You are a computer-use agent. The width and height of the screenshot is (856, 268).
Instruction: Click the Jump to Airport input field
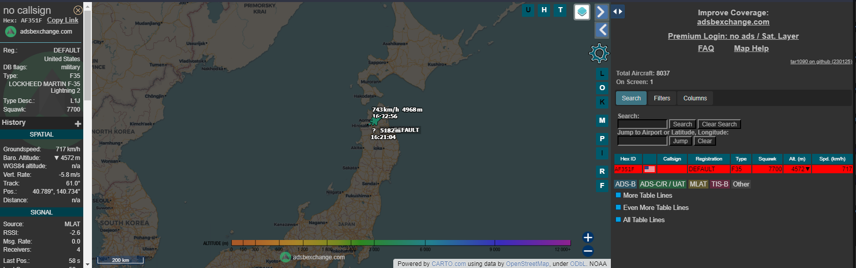(642, 141)
